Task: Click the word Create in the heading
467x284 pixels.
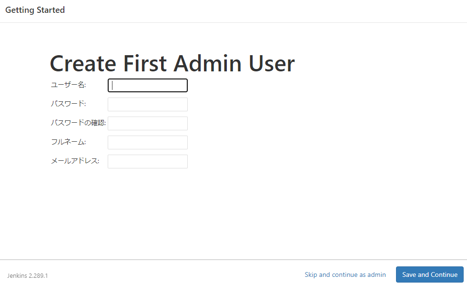Action: tap(83, 64)
